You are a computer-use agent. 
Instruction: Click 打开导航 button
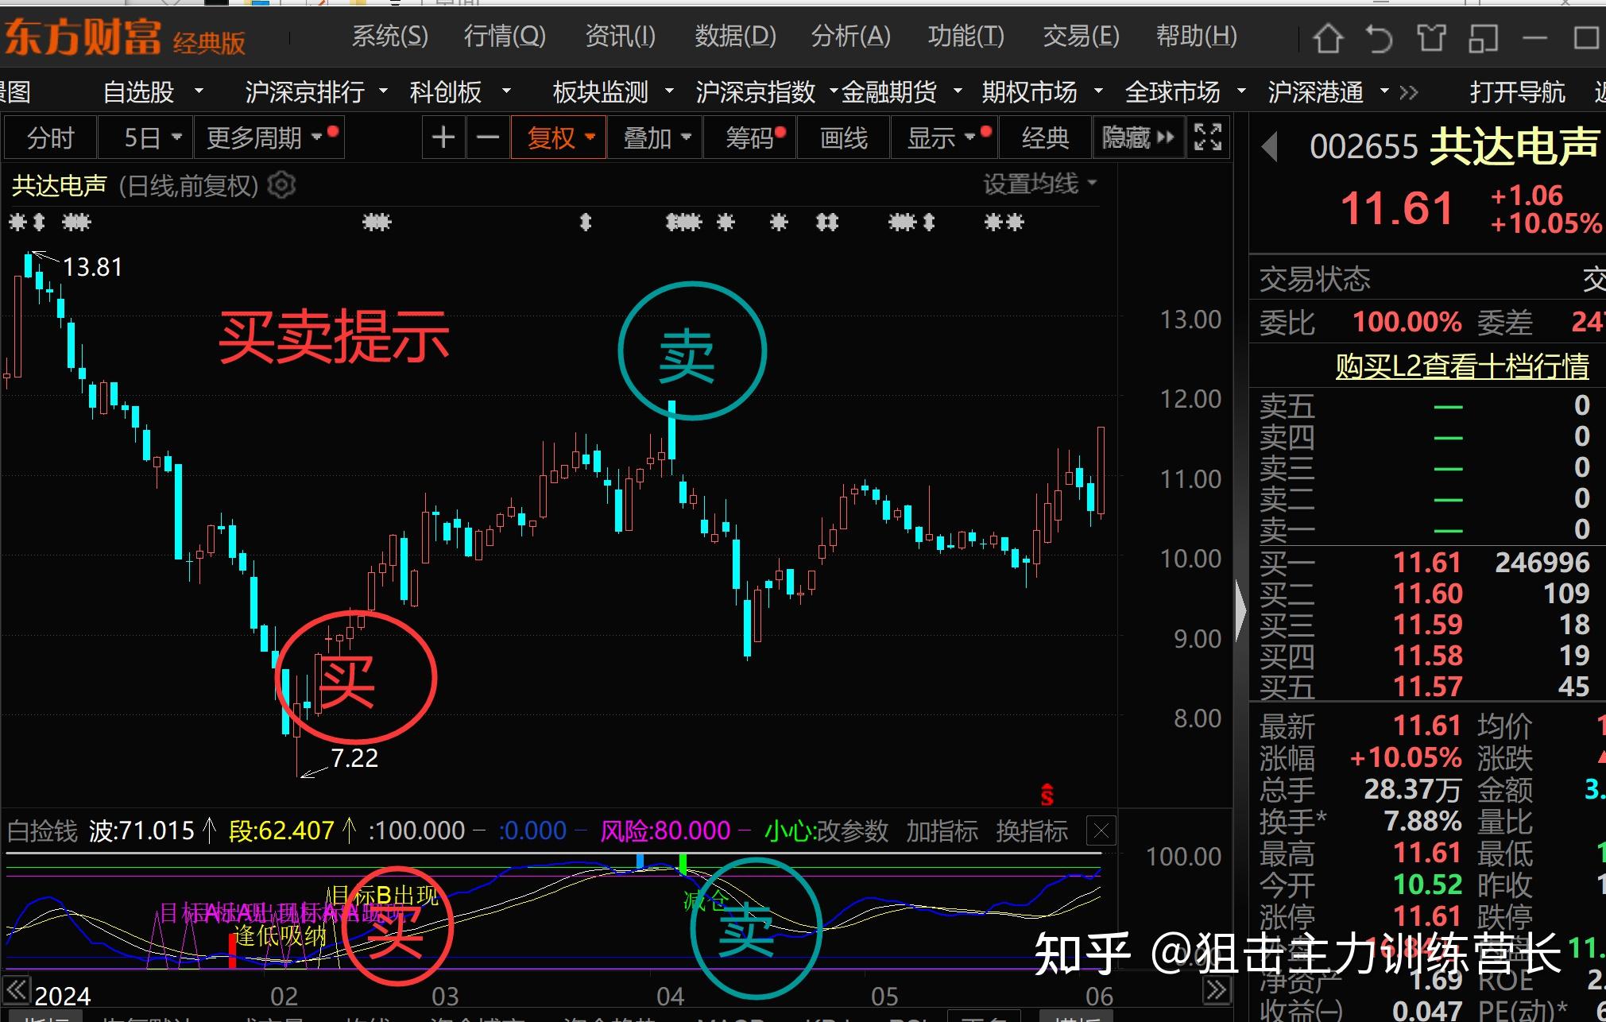(x=1517, y=92)
